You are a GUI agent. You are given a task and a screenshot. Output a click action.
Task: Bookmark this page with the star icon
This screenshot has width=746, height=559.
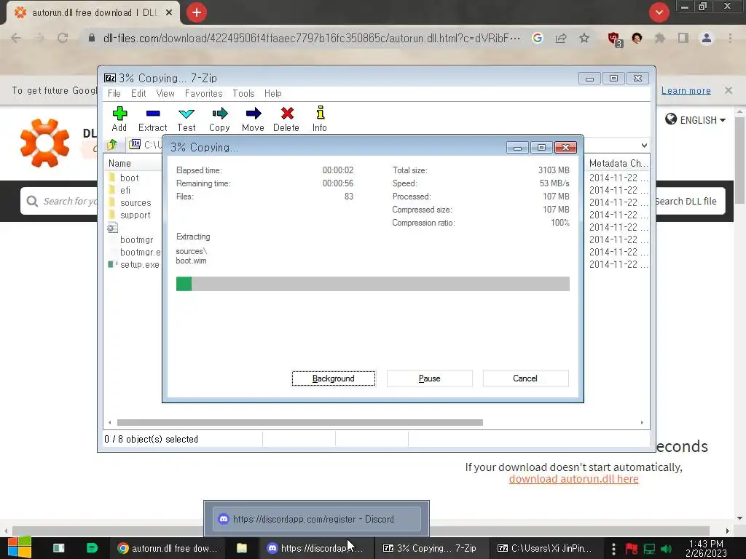[x=584, y=38]
